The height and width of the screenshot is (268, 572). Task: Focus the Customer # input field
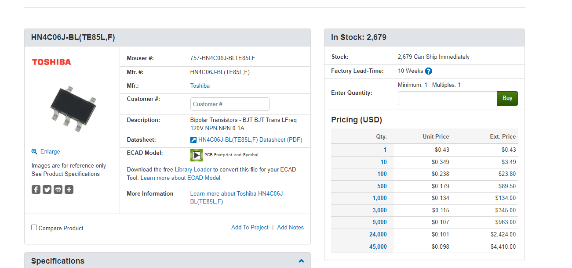coord(230,104)
